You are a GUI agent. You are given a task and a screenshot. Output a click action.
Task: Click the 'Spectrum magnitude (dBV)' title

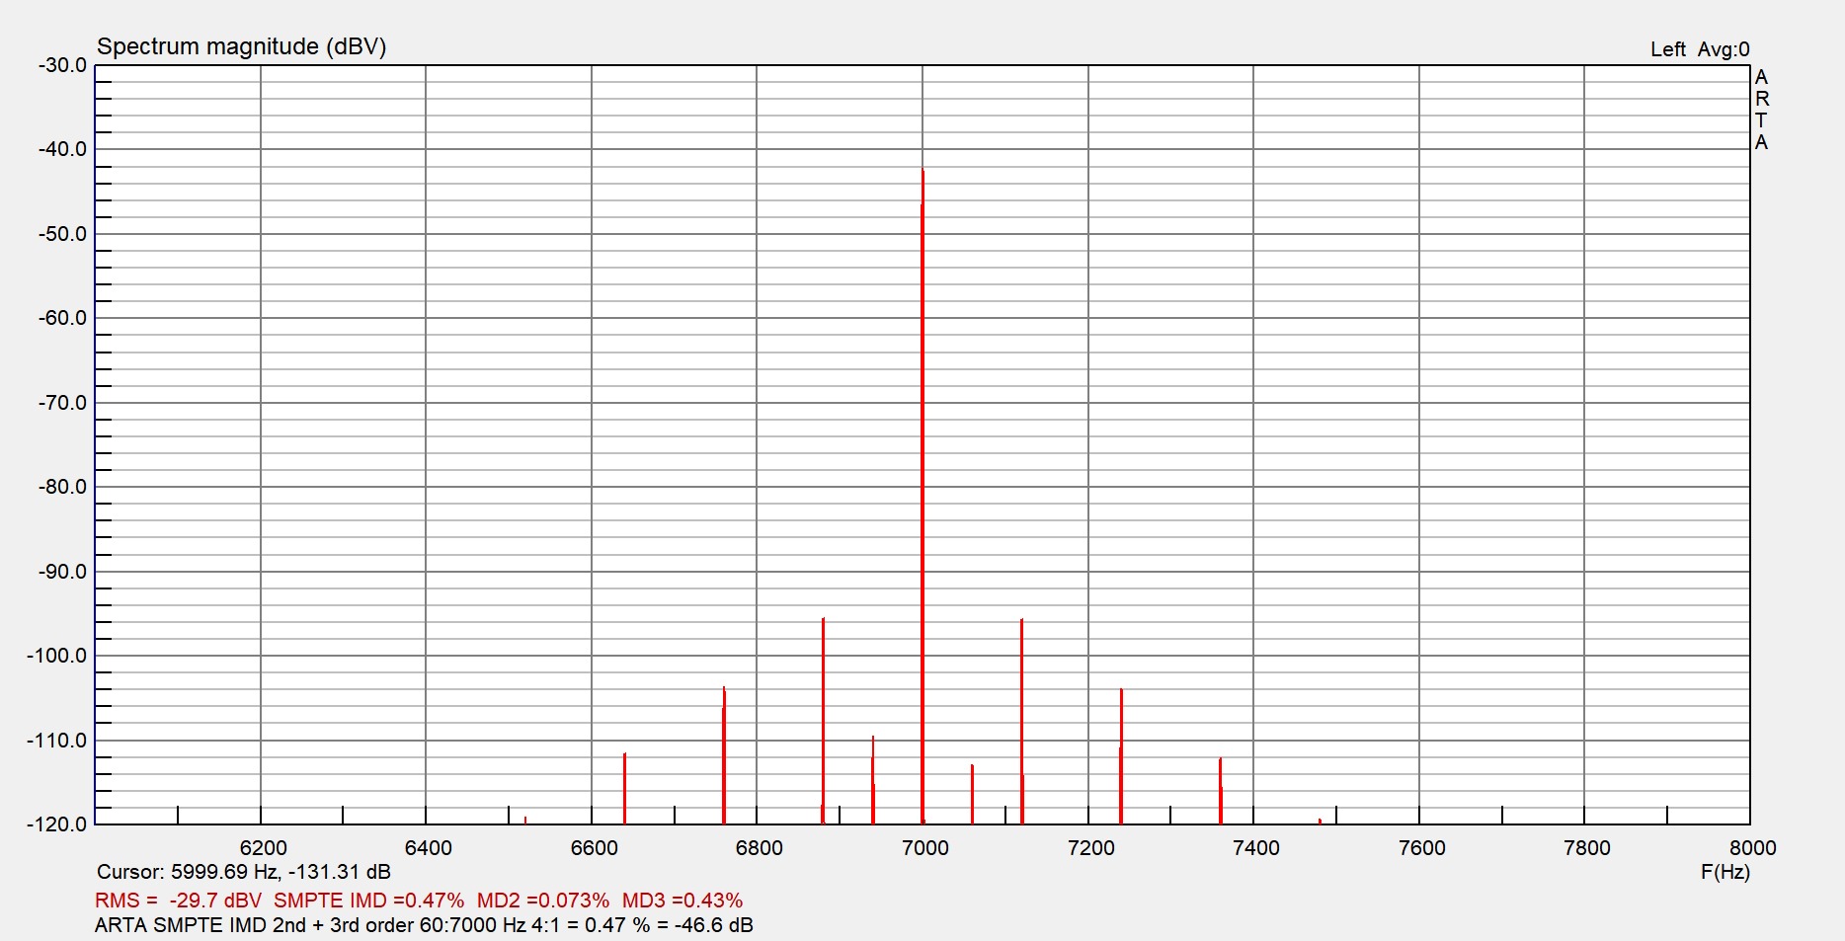click(241, 46)
